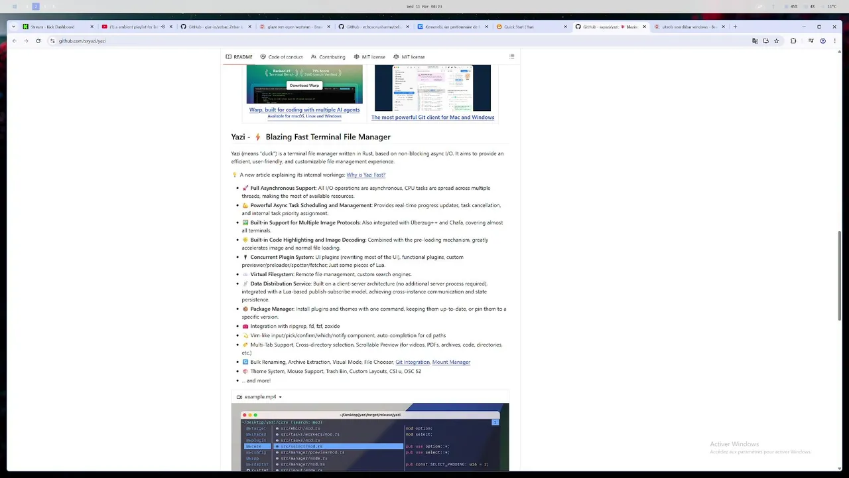Click the Warp sponsor banner image
The width and height of the screenshot is (849, 478).
point(304,84)
